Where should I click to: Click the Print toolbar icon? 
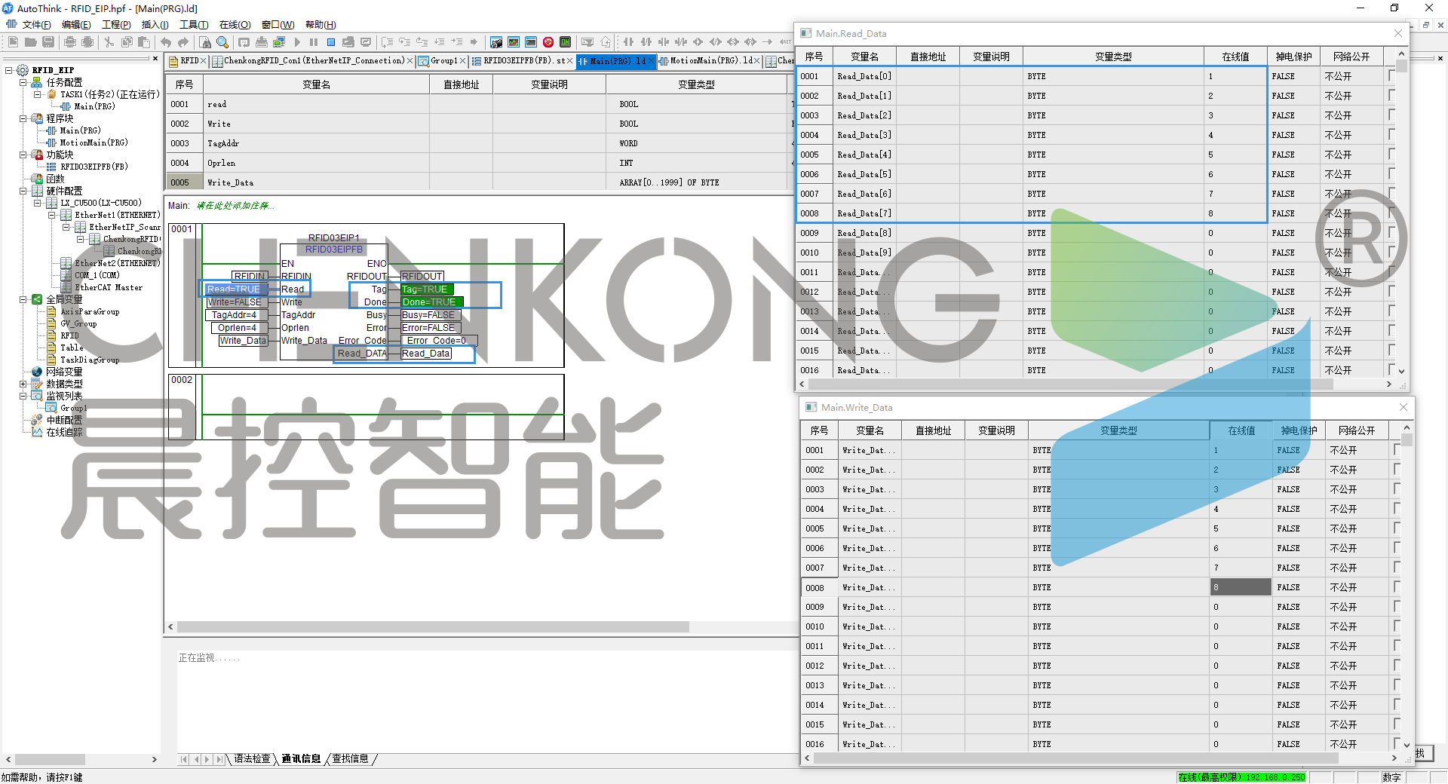70,42
